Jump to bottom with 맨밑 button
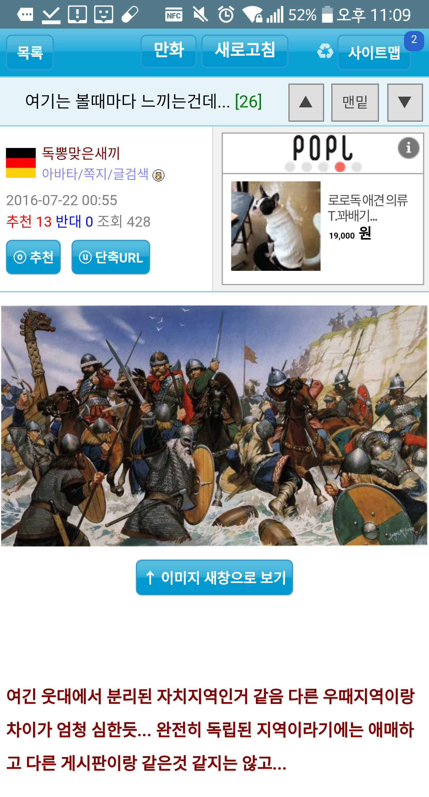Image resolution: width=429 pixels, height=797 pixels. (x=355, y=102)
